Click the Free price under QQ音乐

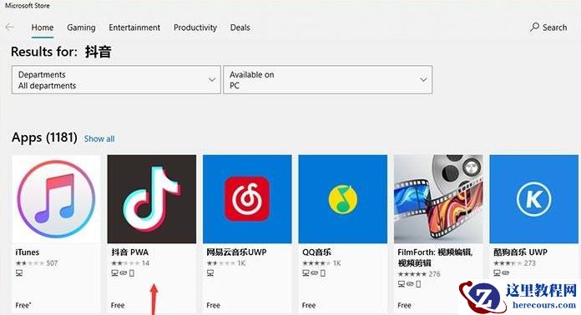pyautogui.click(x=309, y=305)
